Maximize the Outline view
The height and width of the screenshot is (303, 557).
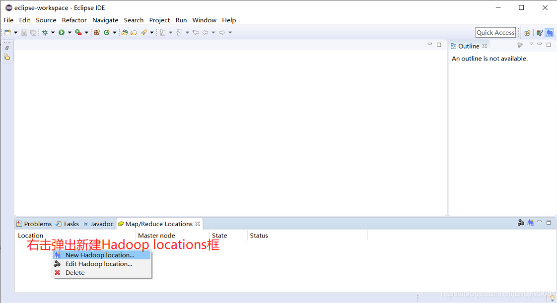549,45
